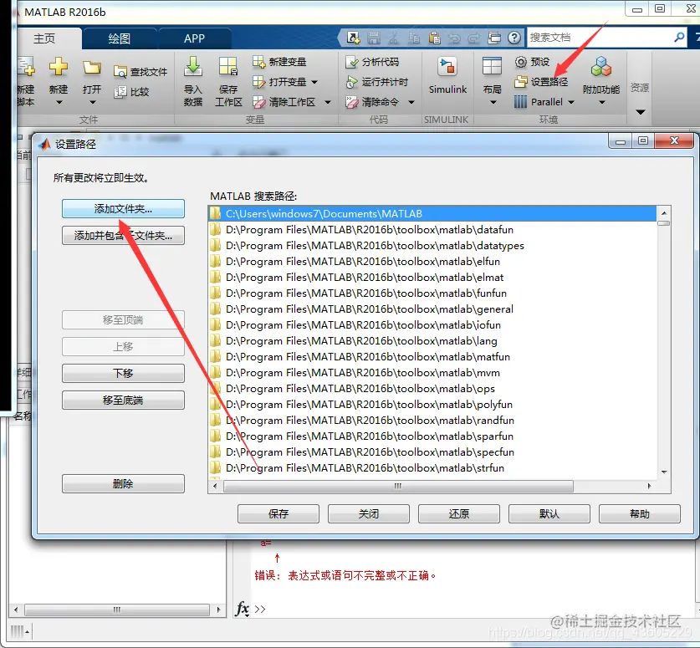Viewport: 700px width, 648px height.
Task: Click the undo icon in quick access toolbar
Action: coord(454,38)
